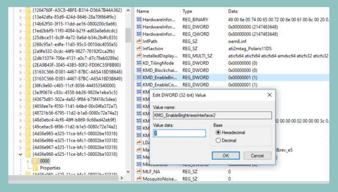
Task: Sort values by the Type column header
Action: (187, 11)
